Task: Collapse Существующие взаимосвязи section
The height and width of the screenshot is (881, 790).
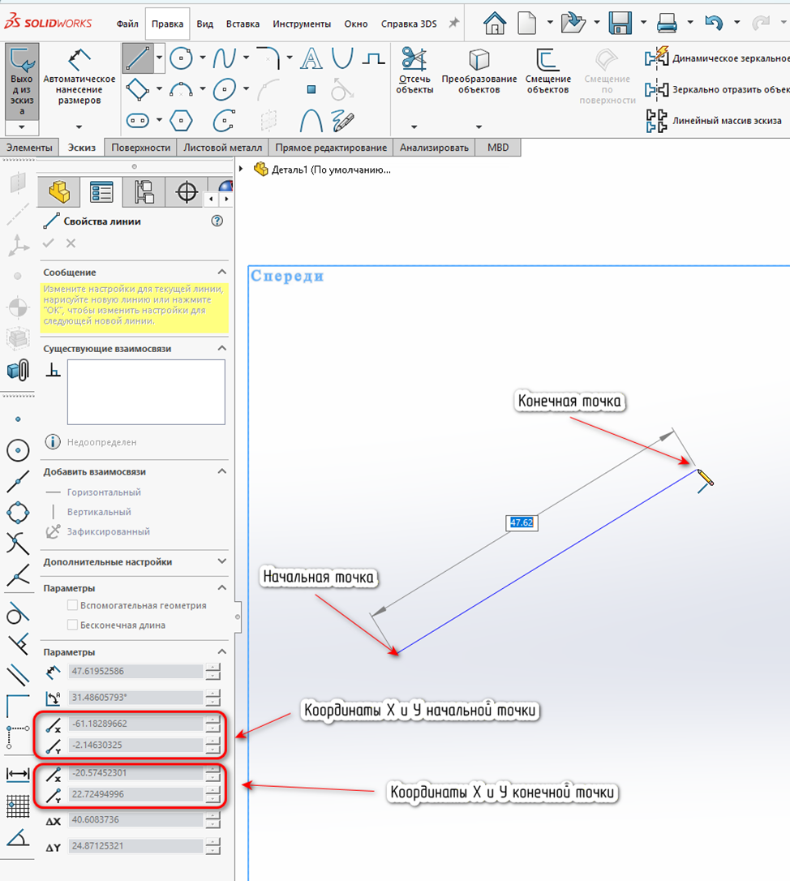Action: [222, 348]
